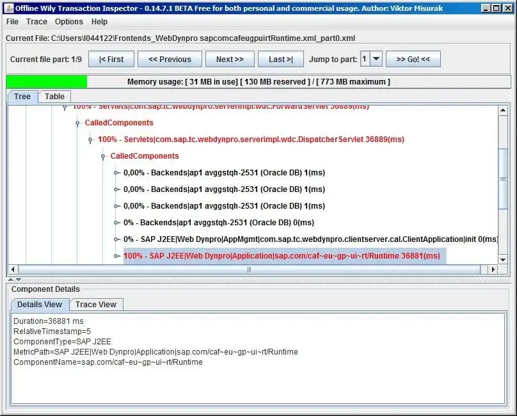Click the Duration=36881 ms detail line
This screenshot has width=517, height=416.
49,321
